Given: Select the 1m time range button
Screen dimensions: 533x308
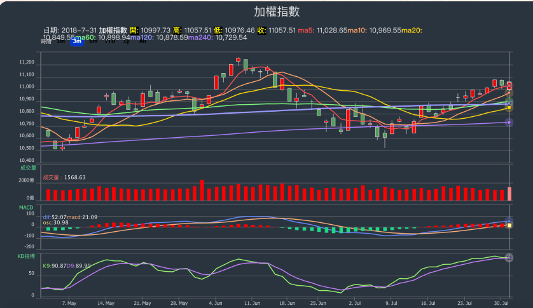Looking at the screenshot, I should [x=61, y=42].
